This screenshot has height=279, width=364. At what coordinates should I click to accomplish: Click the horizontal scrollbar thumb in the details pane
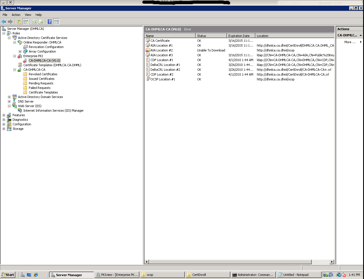point(230,262)
